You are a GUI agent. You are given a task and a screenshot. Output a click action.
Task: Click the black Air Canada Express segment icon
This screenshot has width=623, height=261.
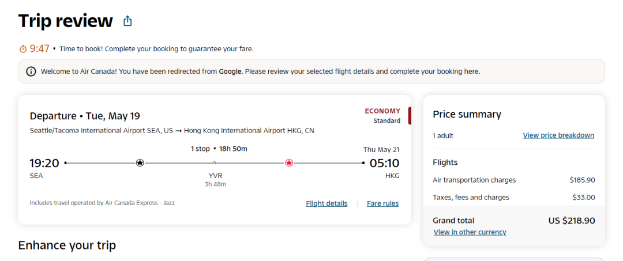point(140,163)
